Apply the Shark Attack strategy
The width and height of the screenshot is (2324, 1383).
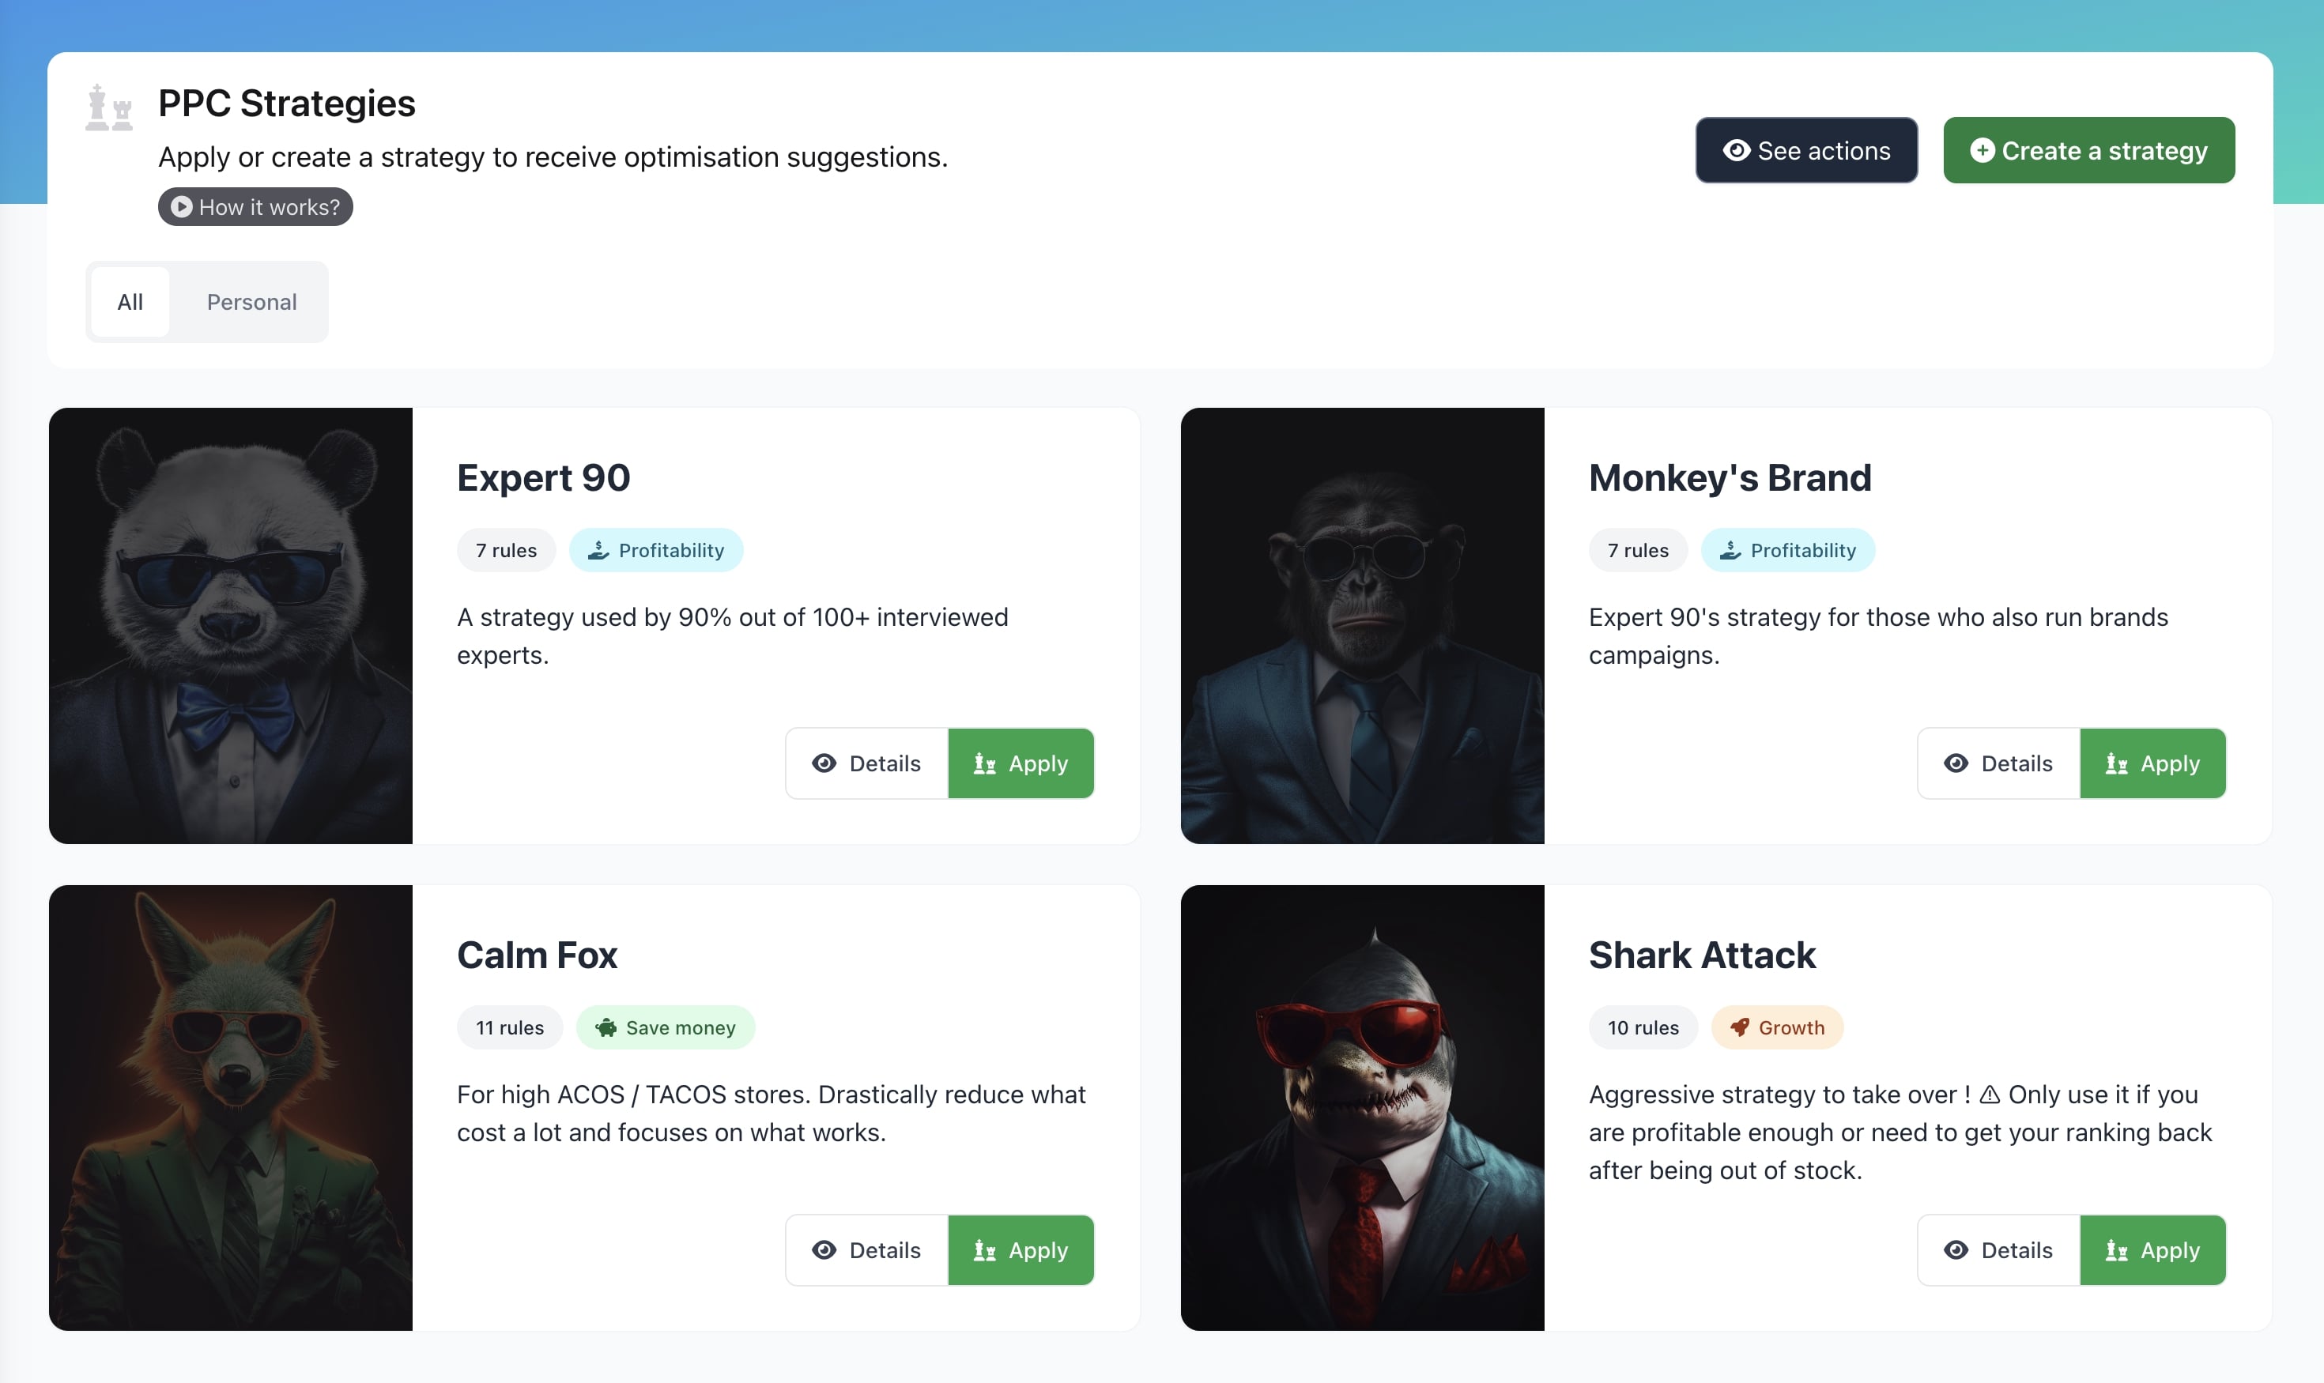coord(2152,1249)
